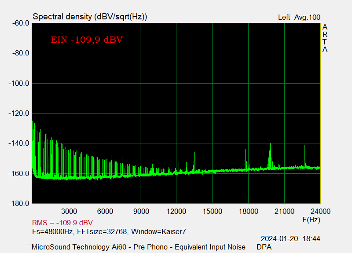Click the 'Avg:100' averaging label
The image size is (352, 253).
tap(307, 18)
